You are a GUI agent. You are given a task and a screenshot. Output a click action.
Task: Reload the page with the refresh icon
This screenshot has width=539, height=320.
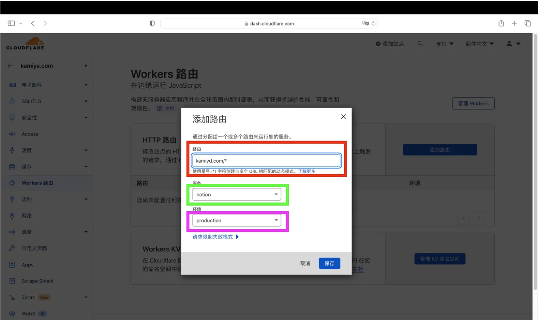coord(374,23)
